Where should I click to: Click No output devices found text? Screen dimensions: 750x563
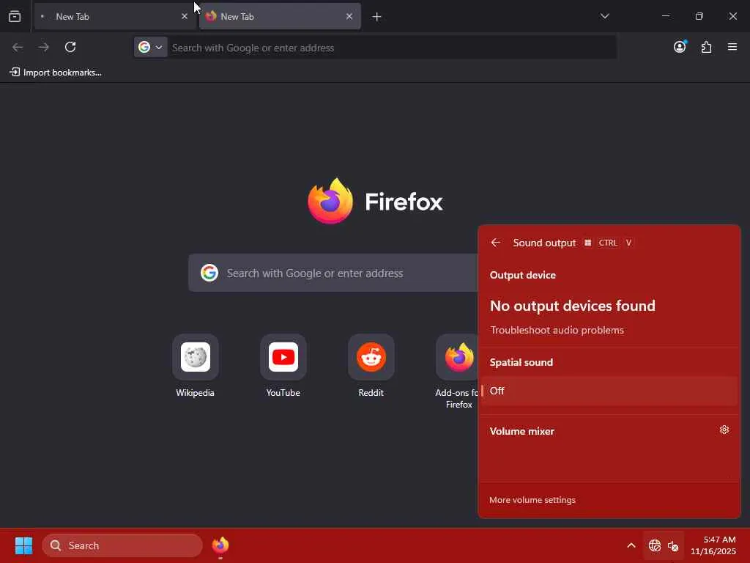(573, 306)
